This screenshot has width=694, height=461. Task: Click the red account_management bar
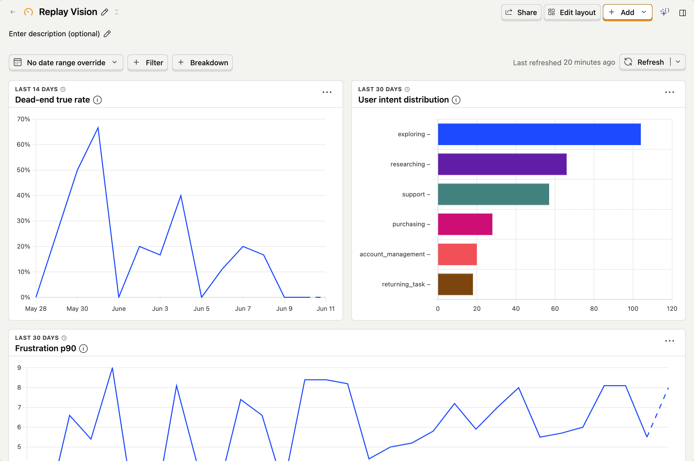(x=457, y=254)
